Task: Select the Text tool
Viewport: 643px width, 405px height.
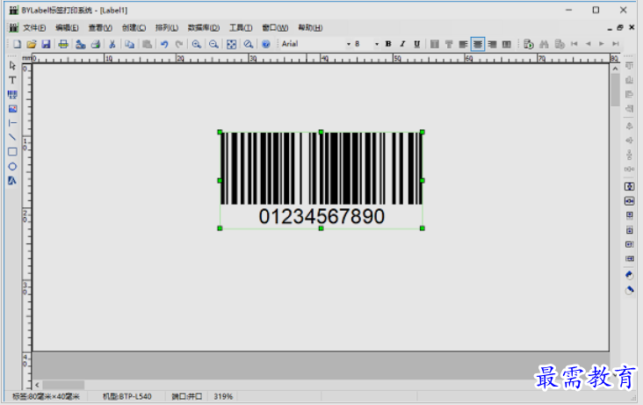Action: (x=12, y=80)
